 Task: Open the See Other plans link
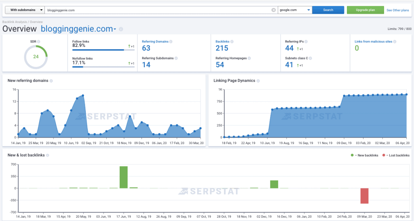pyautogui.click(x=398, y=10)
